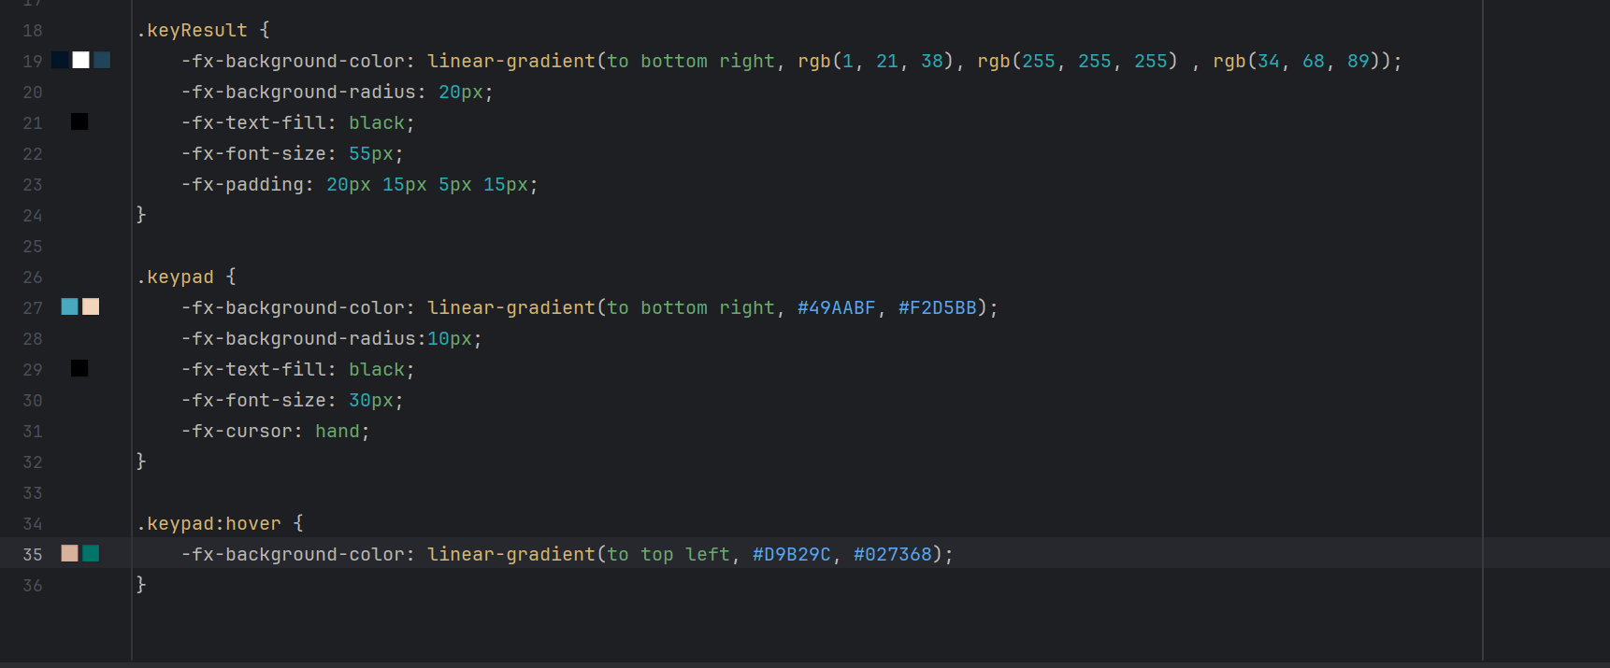Open the white color swatch on line 19
The image size is (1610, 668).
pos(80,61)
